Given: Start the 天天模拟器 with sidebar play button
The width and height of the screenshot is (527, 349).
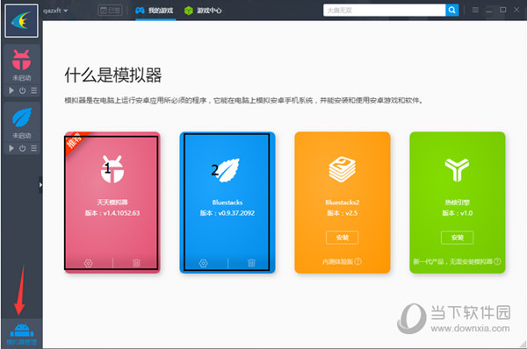Looking at the screenshot, I should (11, 90).
